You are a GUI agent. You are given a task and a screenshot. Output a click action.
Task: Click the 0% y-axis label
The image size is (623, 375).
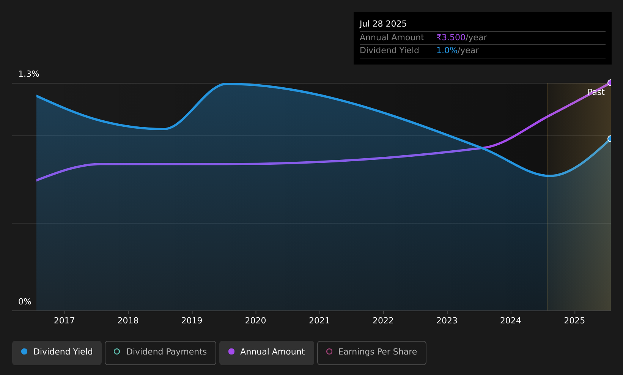coord(25,302)
